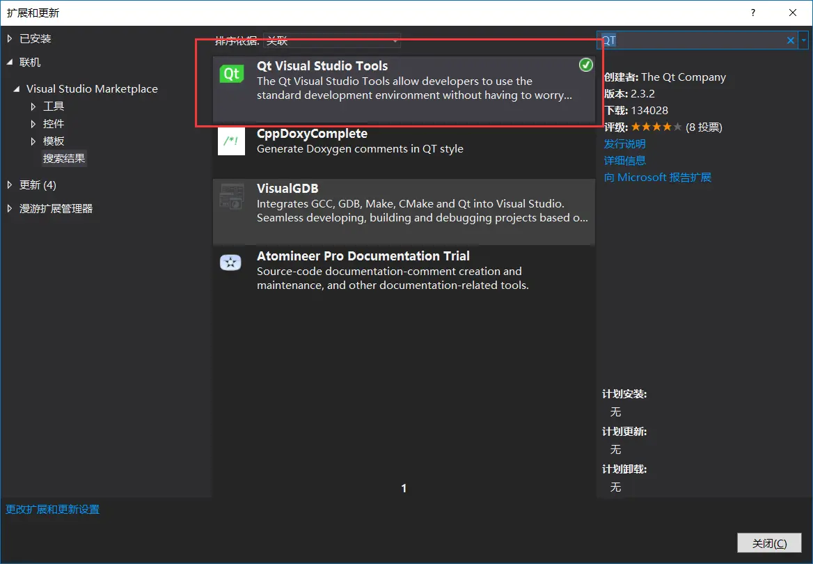Expand the 已安装 category

click(9, 38)
